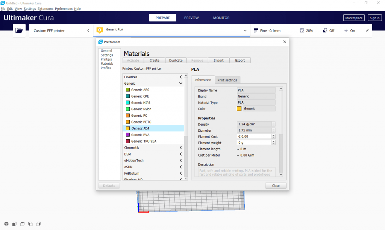Collapse the Custom FFF printer selector

pos(88,30)
